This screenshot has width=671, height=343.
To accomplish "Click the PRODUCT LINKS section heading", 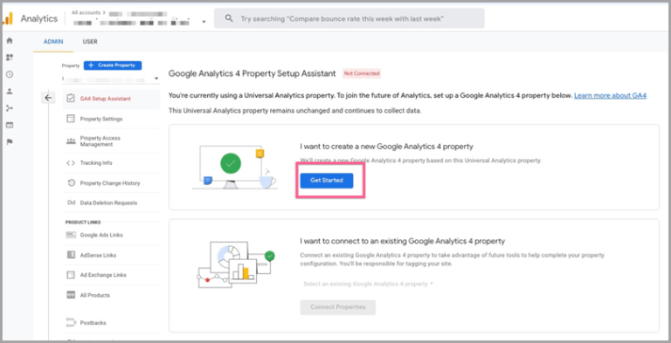I will (83, 222).
